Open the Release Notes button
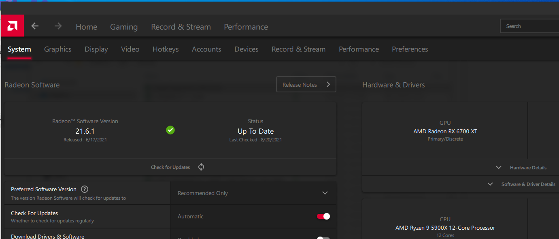 click(306, 85)
